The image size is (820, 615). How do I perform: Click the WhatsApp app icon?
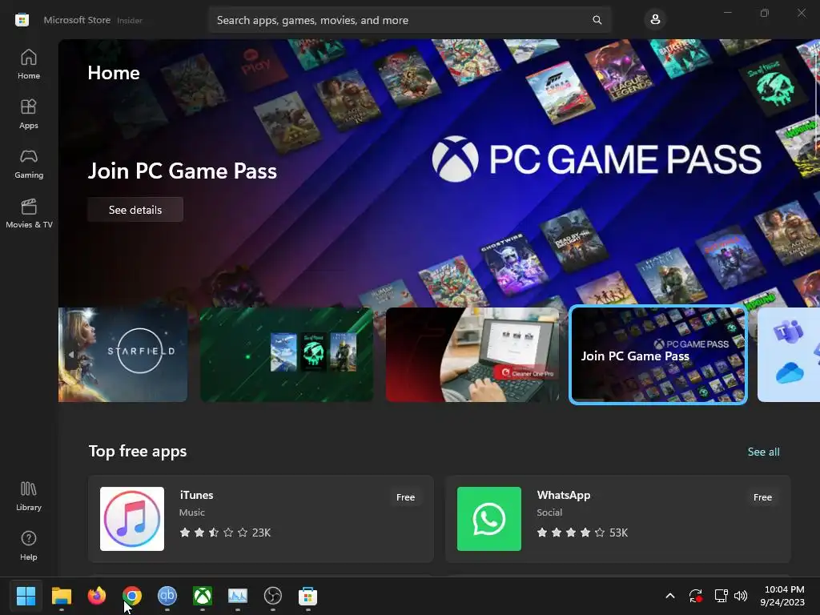(x=489, y=519)
